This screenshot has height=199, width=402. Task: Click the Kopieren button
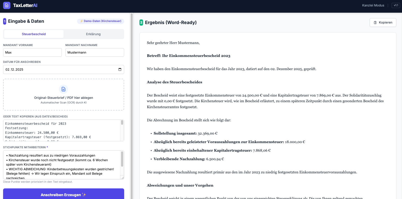[x=383, y=23]
